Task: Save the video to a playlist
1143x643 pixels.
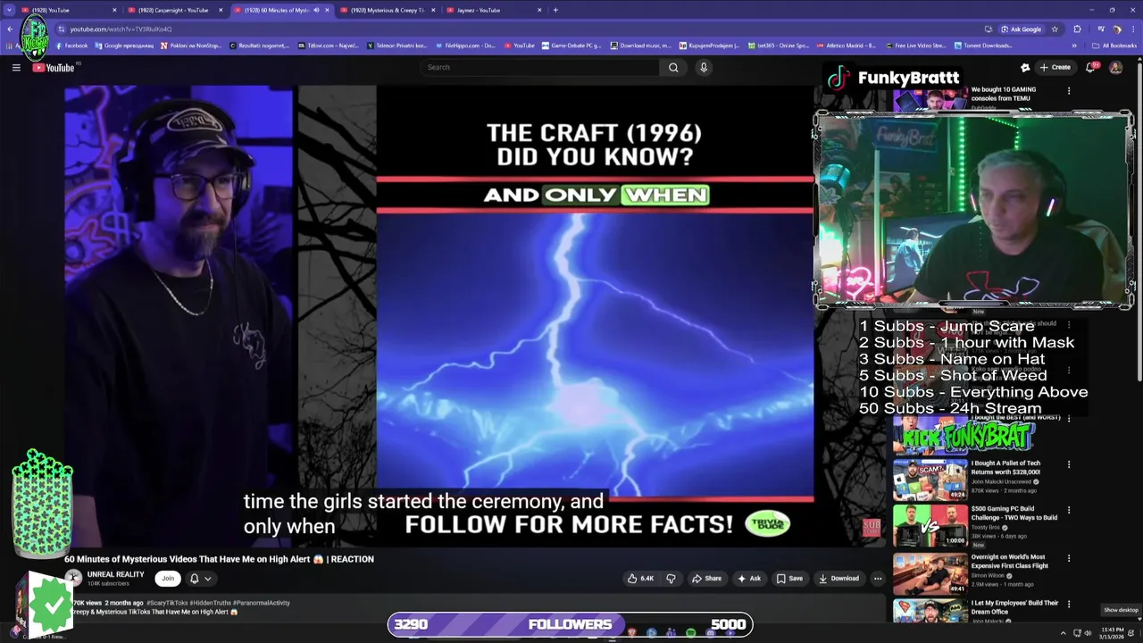Action: 789,578
